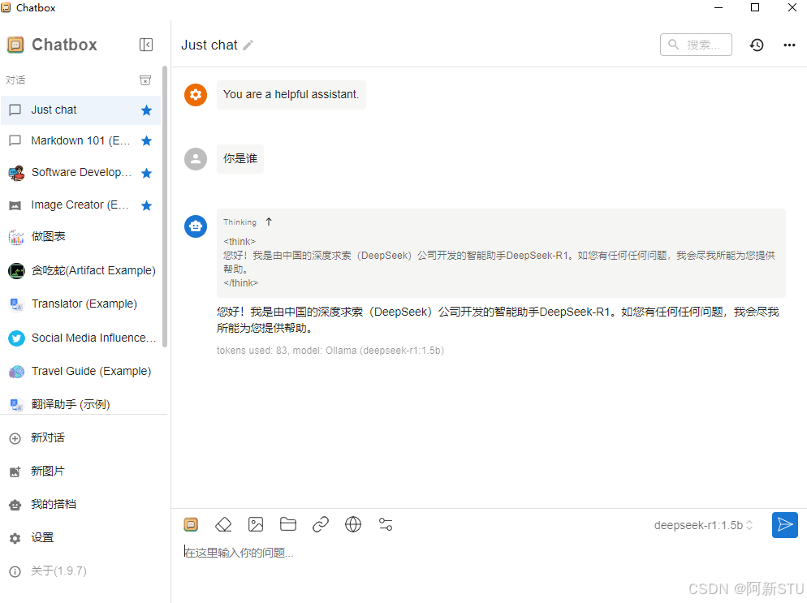Image resolution: width=807 pixels, height=603 pixels.
Task: Open the 贪吃蛇 Artifact Example conversation
Action: [81, 270]
